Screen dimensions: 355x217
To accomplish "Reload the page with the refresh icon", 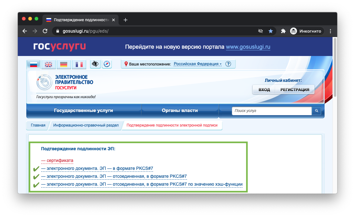I will tap(45, 31).
